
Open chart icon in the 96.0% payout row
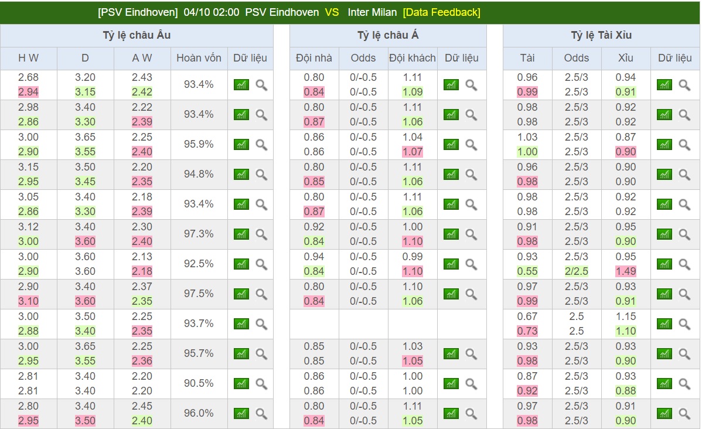point(241,413)
